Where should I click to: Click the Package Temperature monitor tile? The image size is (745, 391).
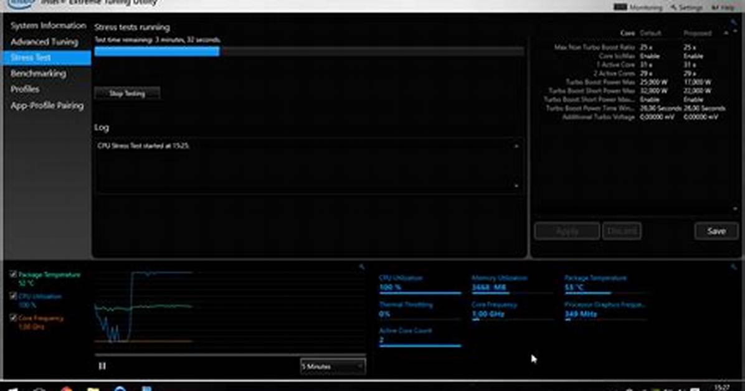[605, 283]
